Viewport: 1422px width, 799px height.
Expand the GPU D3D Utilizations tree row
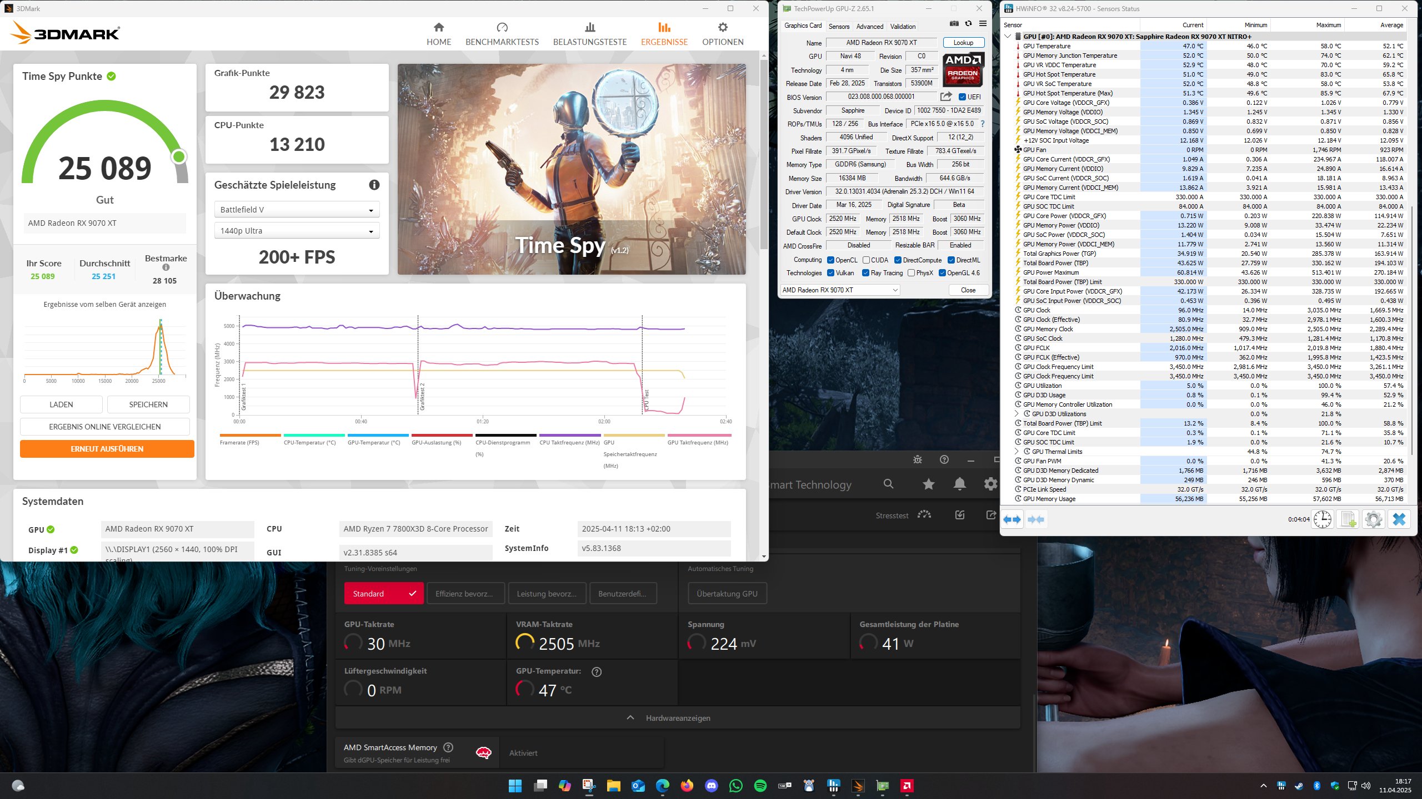(1017, 413)
